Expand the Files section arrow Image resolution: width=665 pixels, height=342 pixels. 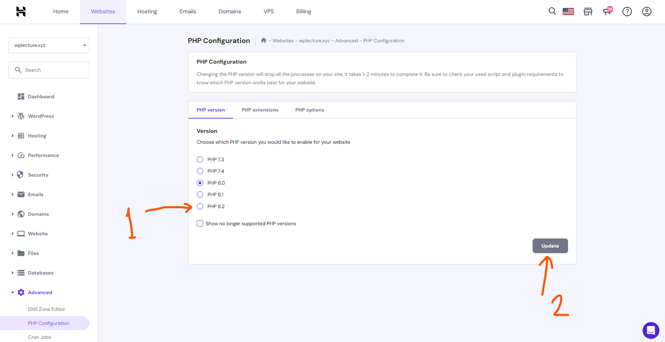12,253
